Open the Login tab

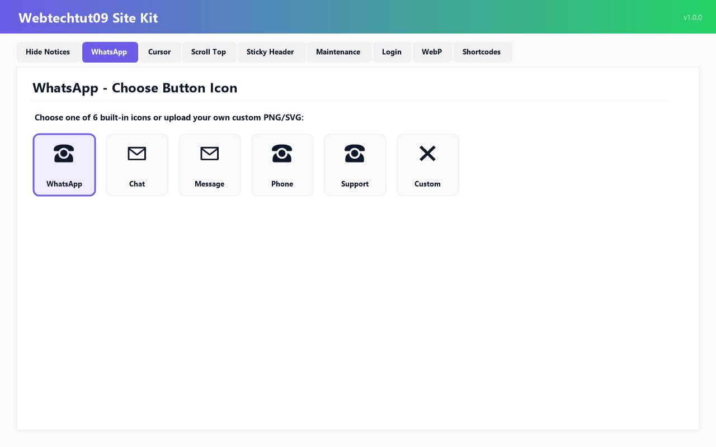tap(392, 52)
